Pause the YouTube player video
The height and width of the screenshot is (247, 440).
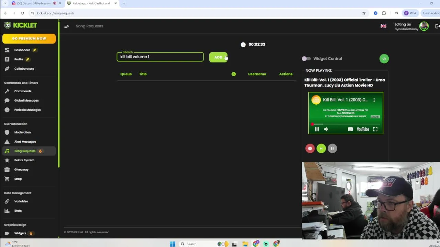317,129
